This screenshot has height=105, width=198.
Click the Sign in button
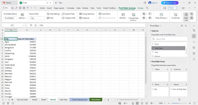[153, 3]
